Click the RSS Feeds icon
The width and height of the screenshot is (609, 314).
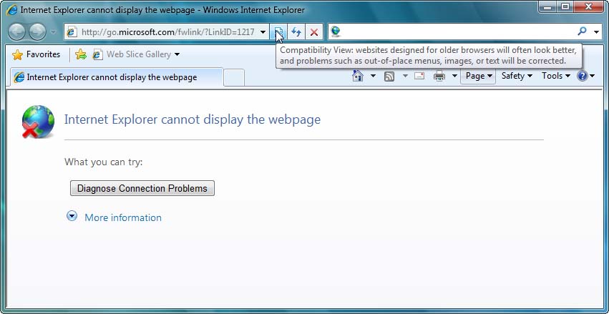(389, 76)
